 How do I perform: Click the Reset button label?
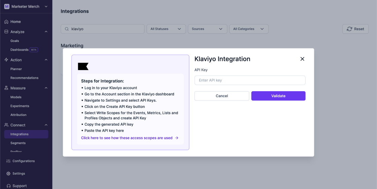(x=359, y=29)
